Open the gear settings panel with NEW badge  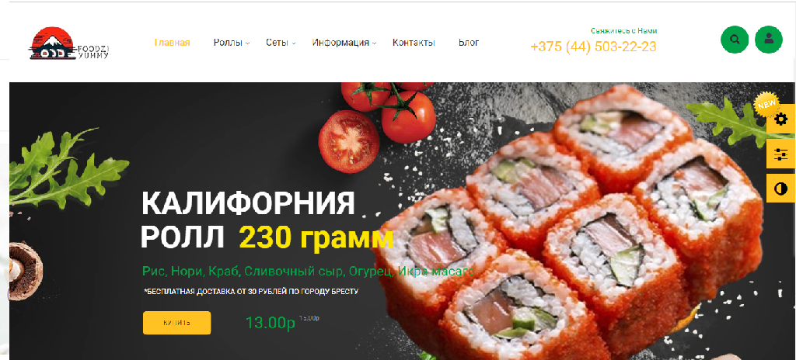[780, 119]
